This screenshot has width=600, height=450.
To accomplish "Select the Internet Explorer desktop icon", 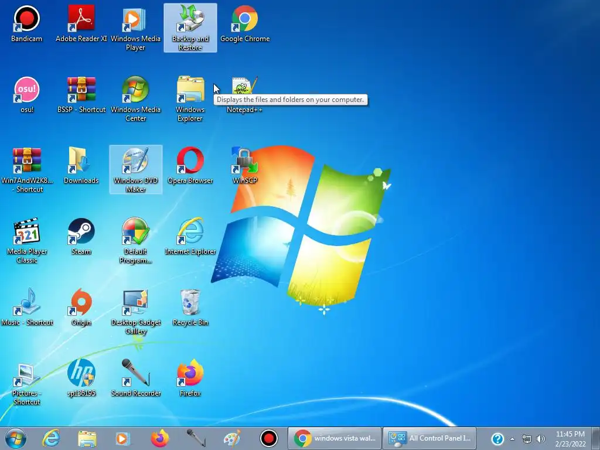I will [x=190, y=236].
